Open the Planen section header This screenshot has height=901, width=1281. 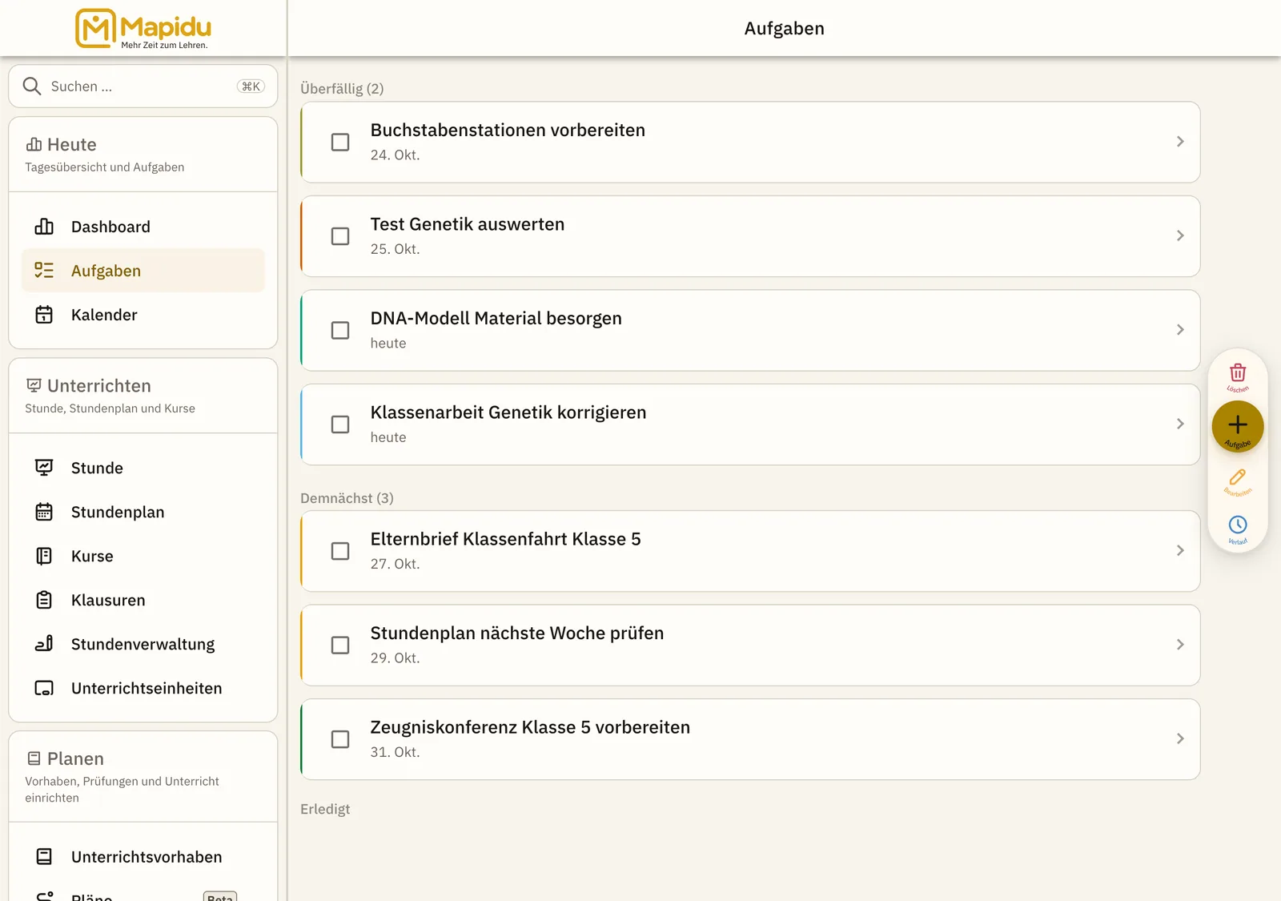tap(143, 776)
